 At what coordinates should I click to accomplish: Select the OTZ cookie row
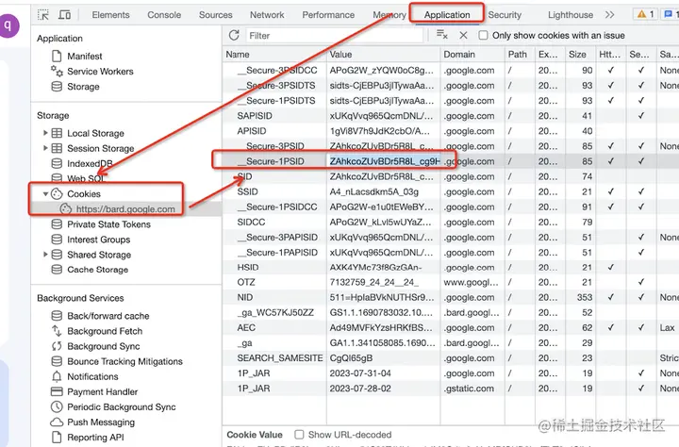(x=451, y=282)
